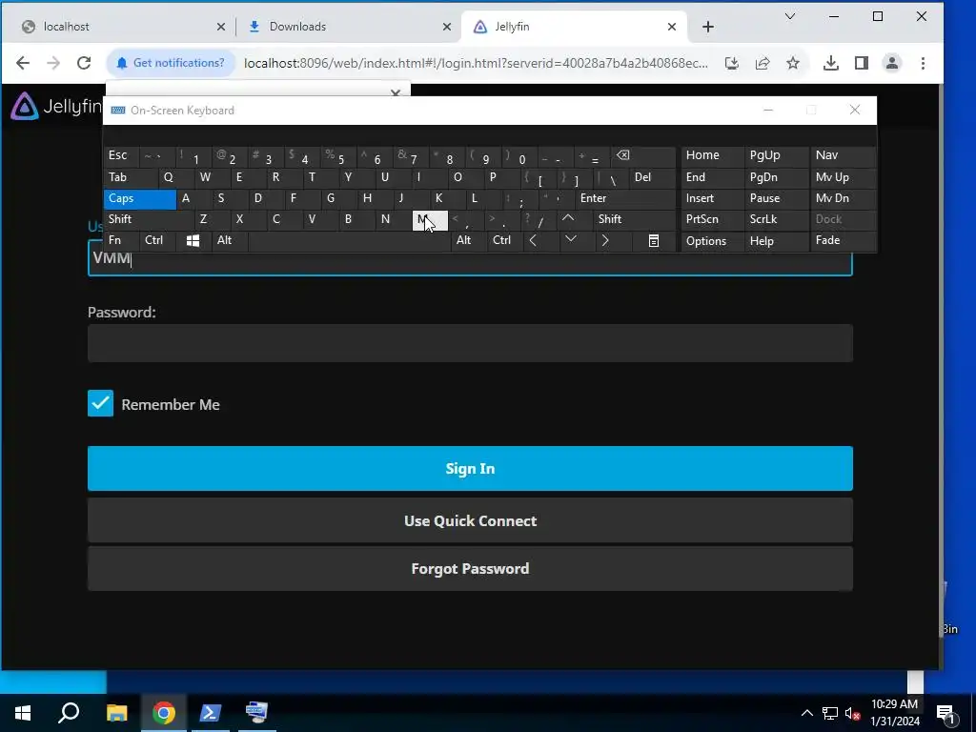The height and width of the screenshot is (732, 976).
Task: Click the taskbar clock showing 10:29 AM
Action: 894,713
